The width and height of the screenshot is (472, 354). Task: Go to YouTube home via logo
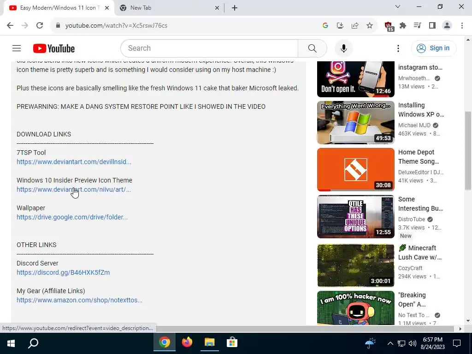click(54, 48)
